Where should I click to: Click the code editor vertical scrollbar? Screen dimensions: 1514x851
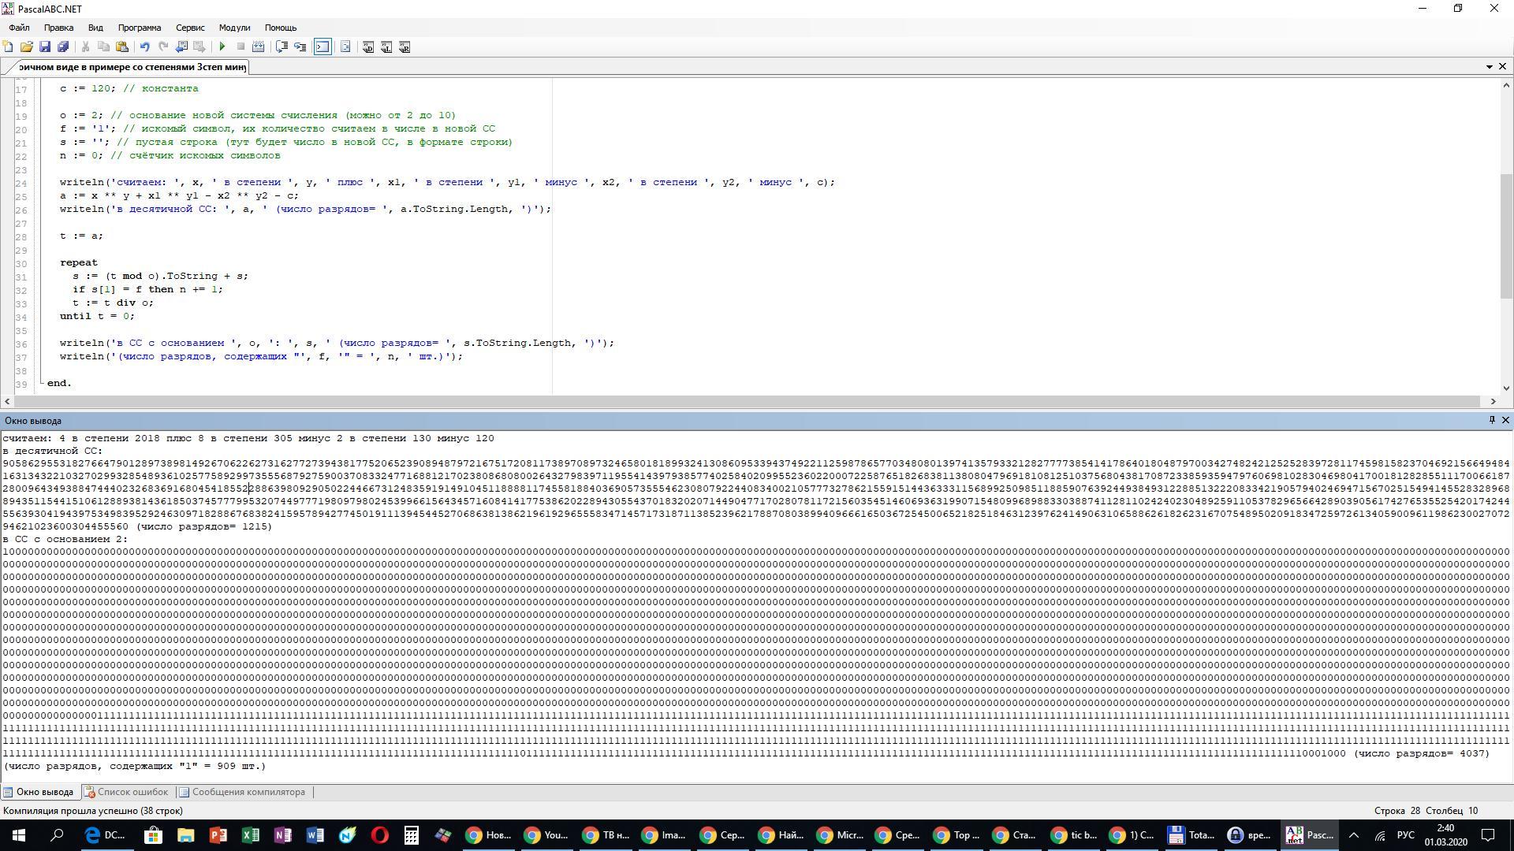point(1506,236)
